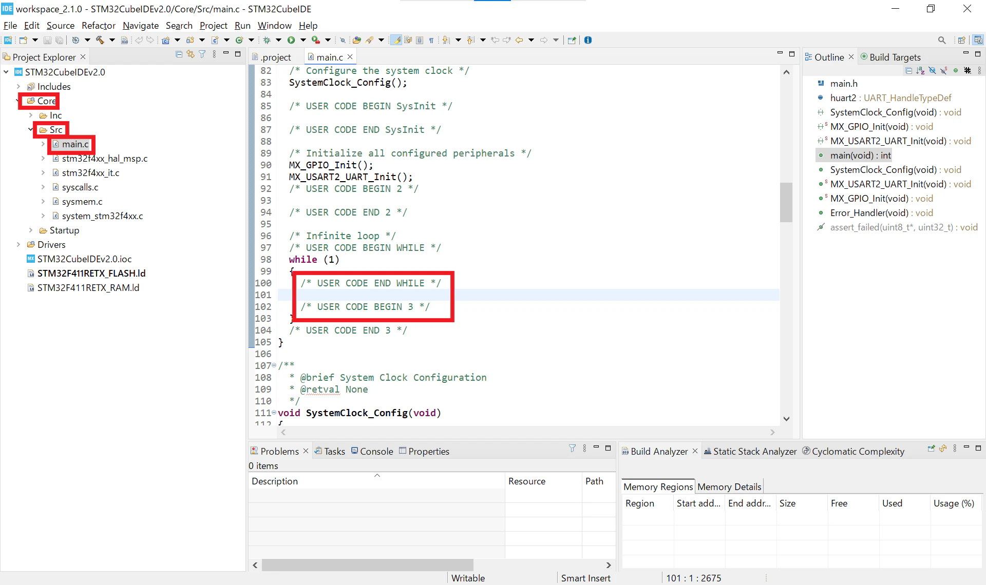This screenshot has width=986, height=585.
Task: Select stm32f4xx_it.c in Project Explorer
Action: pos(90,172)
